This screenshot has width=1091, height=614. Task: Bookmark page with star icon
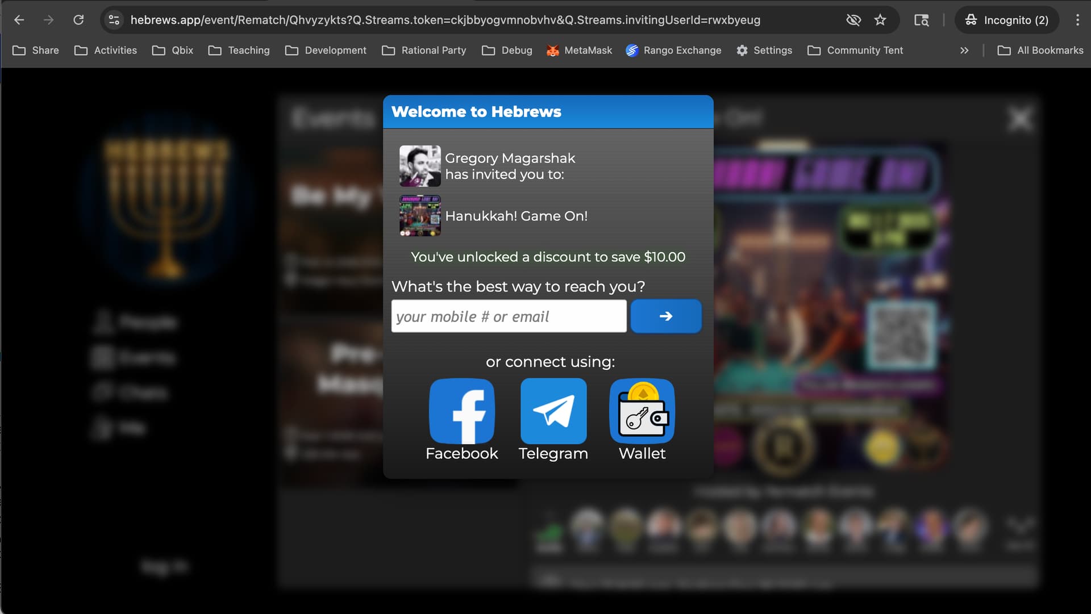pos(880,20)
